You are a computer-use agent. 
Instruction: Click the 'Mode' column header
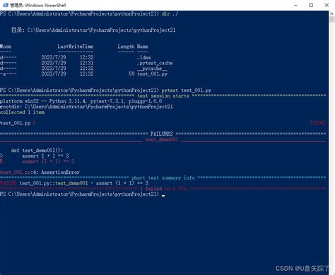(6, 47)
